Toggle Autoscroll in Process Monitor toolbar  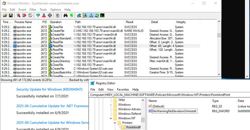point(24,15)
